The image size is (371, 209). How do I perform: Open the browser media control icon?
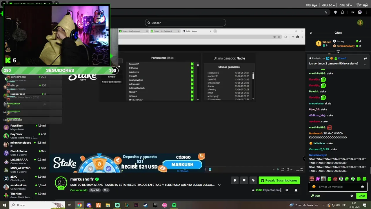(353, 12)
